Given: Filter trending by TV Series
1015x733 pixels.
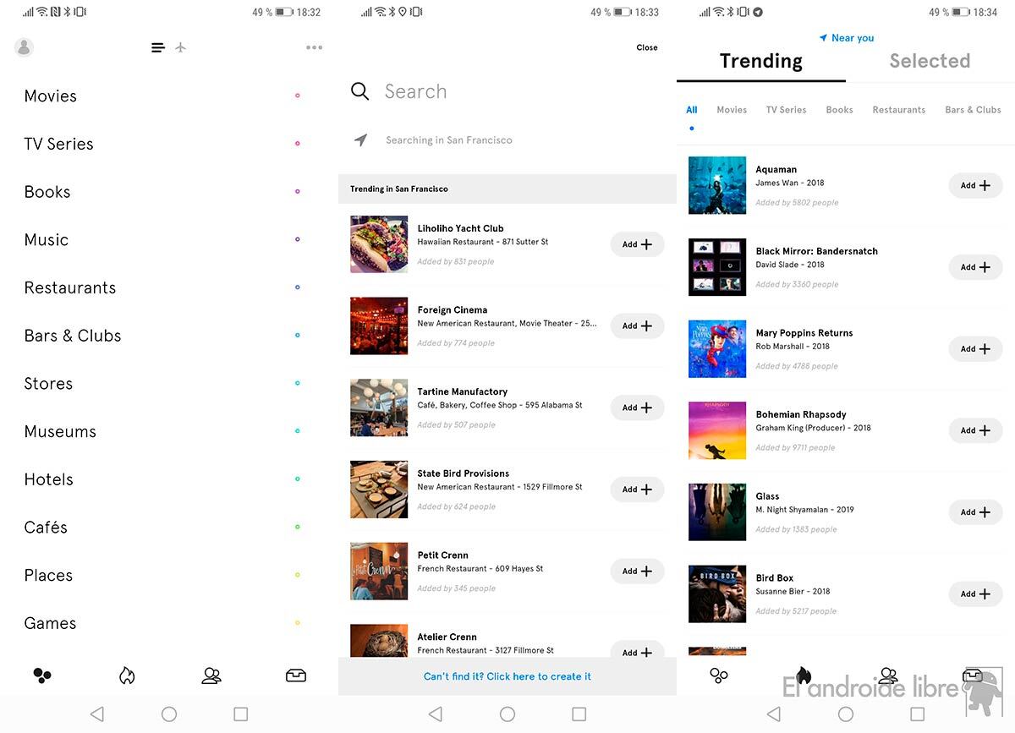Looking at the screenshot, I should [786, 110].
